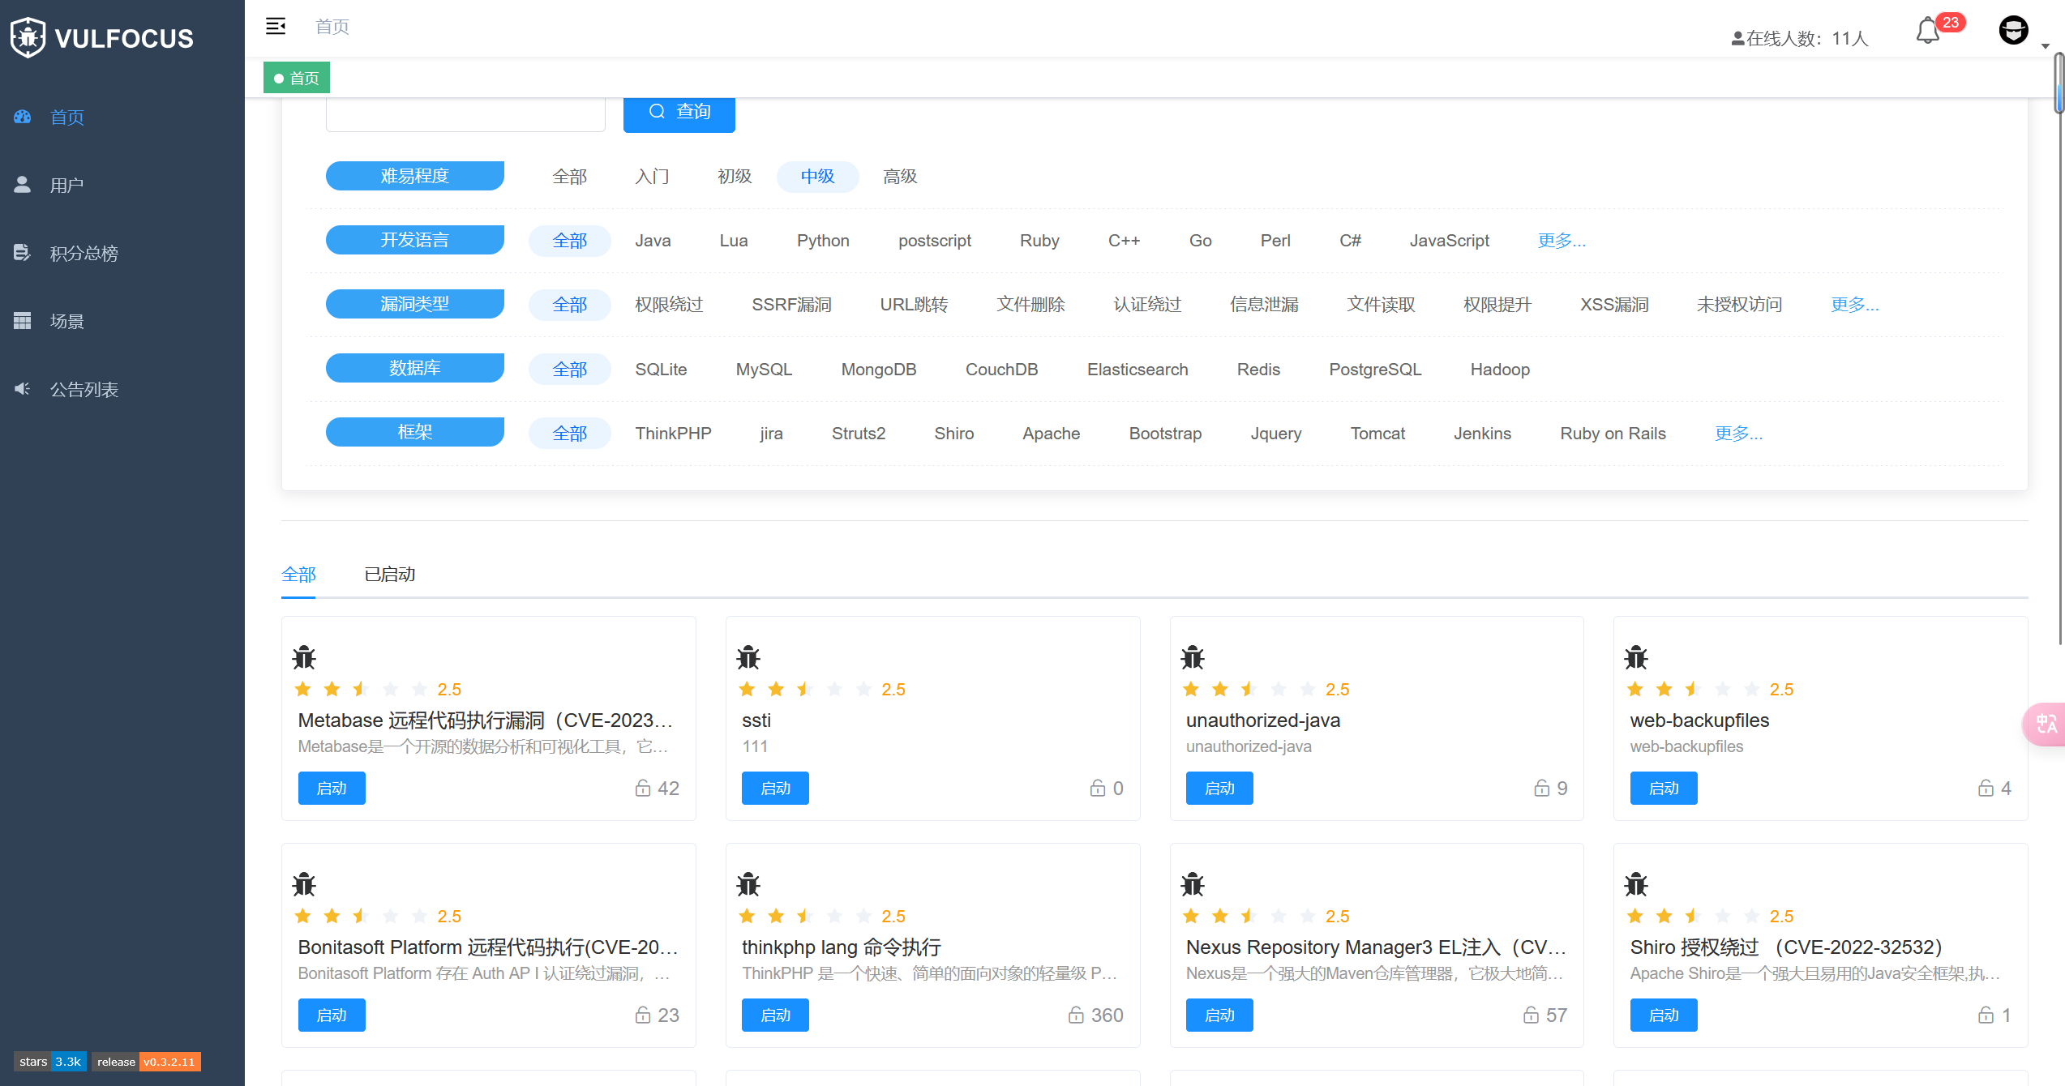
Task: Click the VULFOCUS shield logo
Action: (28, 37)
